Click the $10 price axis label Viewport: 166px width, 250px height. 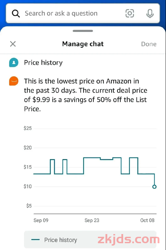[x=28, y=186]
